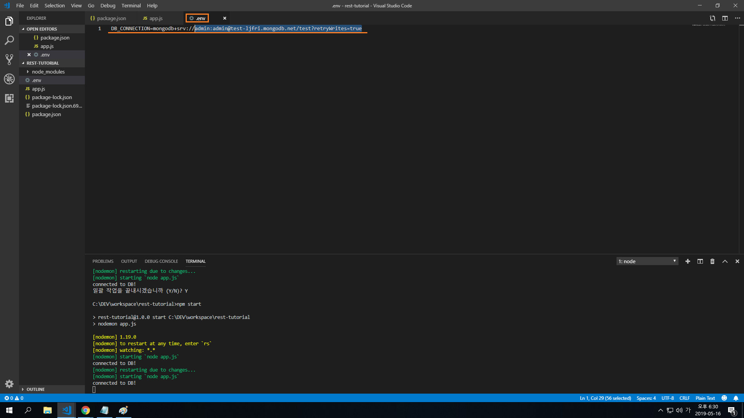Close the .env editor tab
This screenshot has width=744, height=418.
pos(225,18)
